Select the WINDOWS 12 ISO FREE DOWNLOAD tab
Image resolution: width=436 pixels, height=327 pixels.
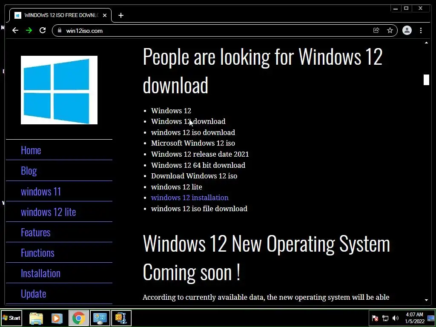60,15
